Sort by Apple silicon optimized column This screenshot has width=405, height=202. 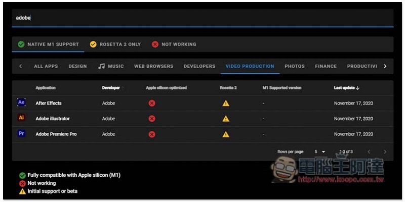tap(167, 88)
